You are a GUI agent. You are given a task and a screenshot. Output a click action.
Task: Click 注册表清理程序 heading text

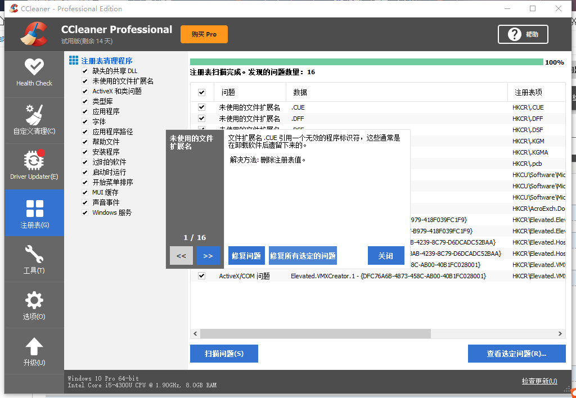106,61
